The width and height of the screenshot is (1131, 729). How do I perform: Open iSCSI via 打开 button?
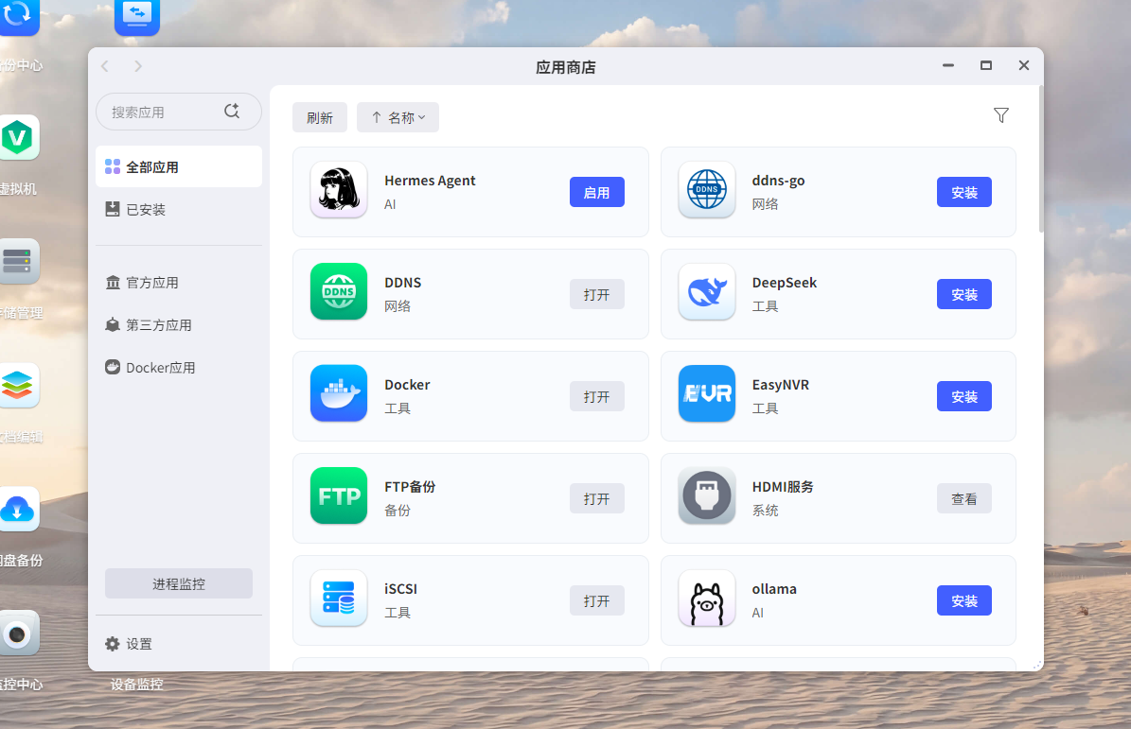(x=597, y=601)
